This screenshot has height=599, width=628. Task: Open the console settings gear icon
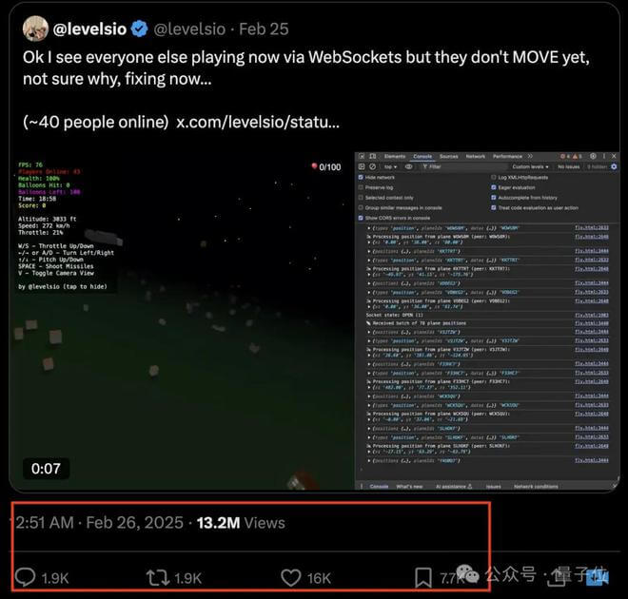pos(614,166)
